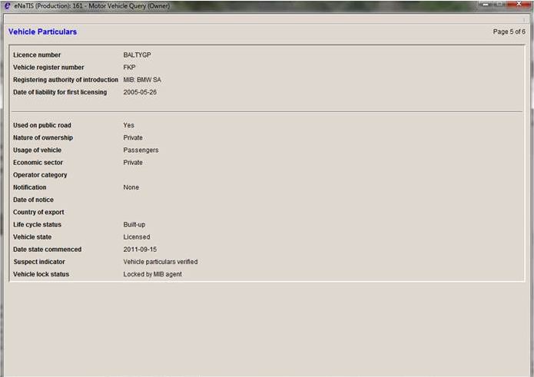This screenshot has height=377, width=534.
Task: Click the Vehicle register number label
Action: tap(48, 68)
